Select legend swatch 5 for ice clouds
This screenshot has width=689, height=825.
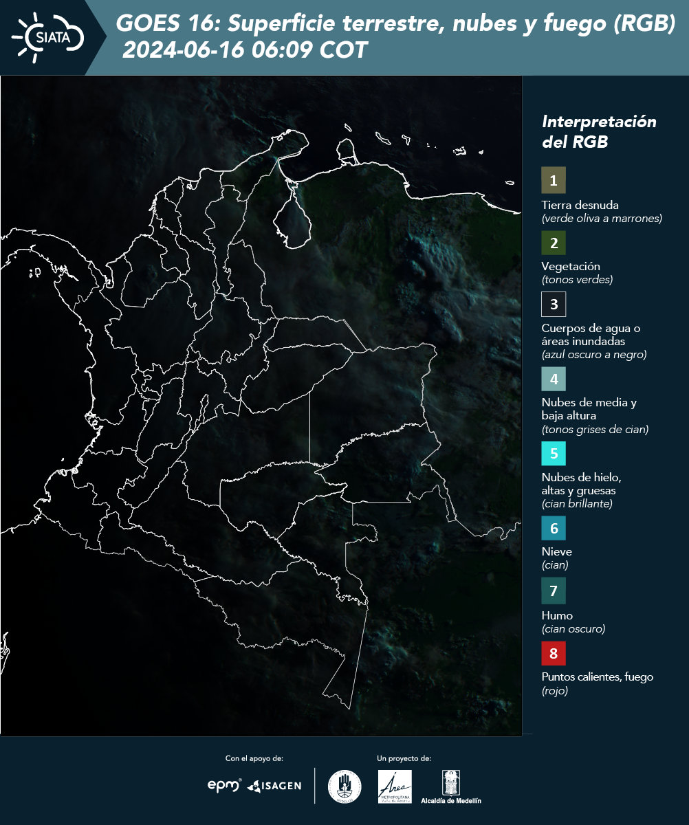point(554,453)
